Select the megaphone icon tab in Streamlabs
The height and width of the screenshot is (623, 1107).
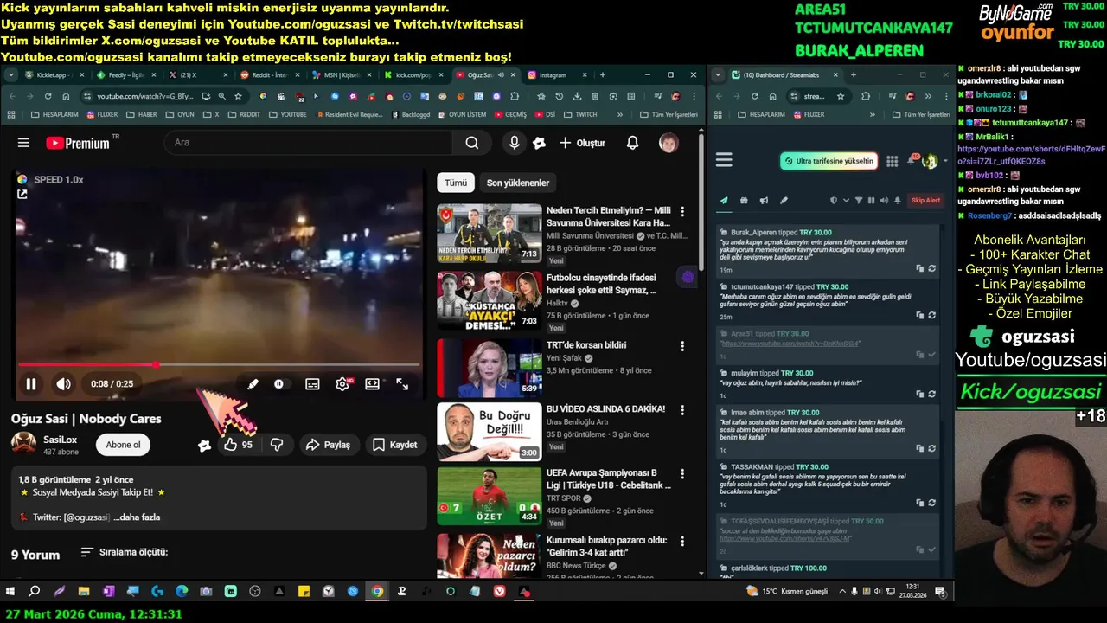765,201
